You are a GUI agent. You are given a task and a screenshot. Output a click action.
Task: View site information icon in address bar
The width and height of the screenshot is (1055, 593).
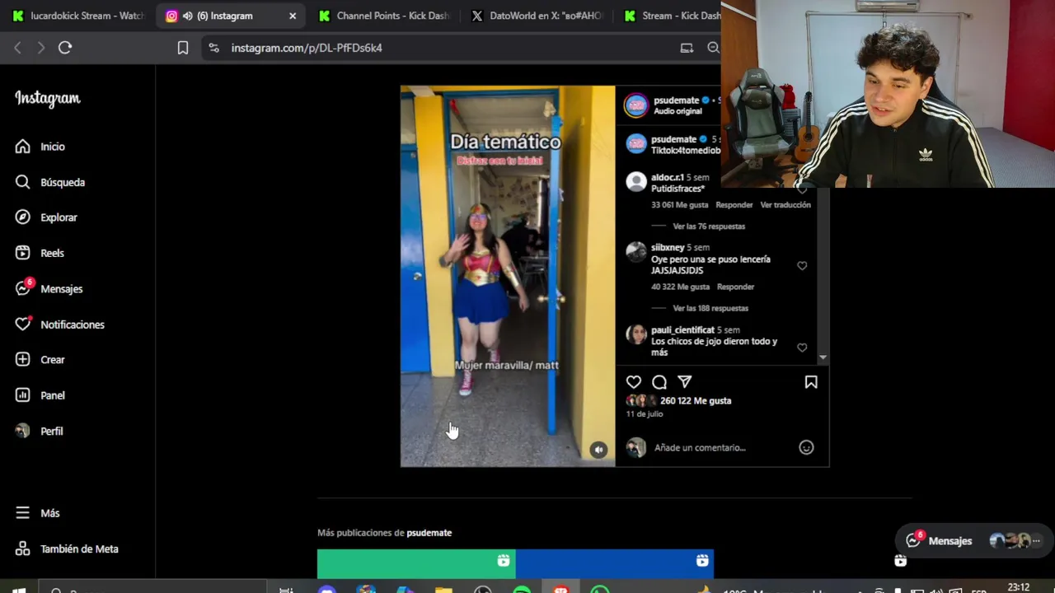coord(213,48)
